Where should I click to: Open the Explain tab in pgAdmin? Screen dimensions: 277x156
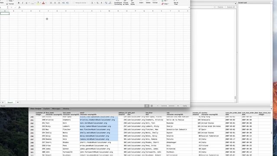click(47, 109)
